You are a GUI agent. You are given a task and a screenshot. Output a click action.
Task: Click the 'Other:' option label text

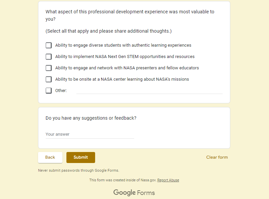click(61, 91)
